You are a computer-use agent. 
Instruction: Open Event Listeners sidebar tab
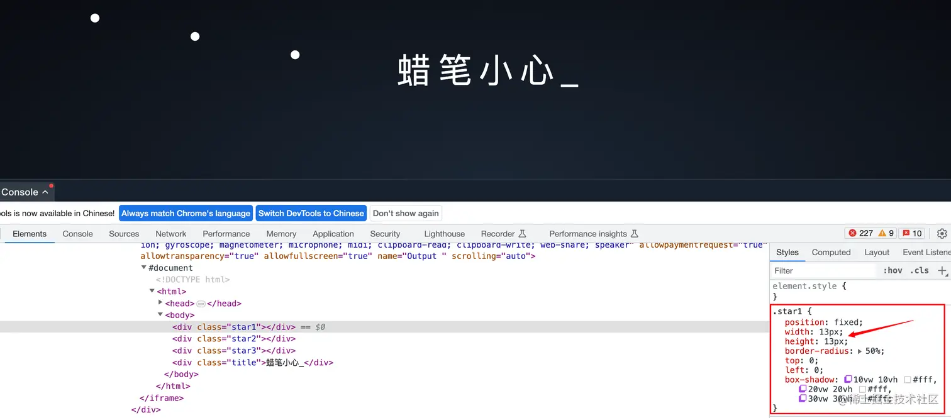[x=926, y=252]
